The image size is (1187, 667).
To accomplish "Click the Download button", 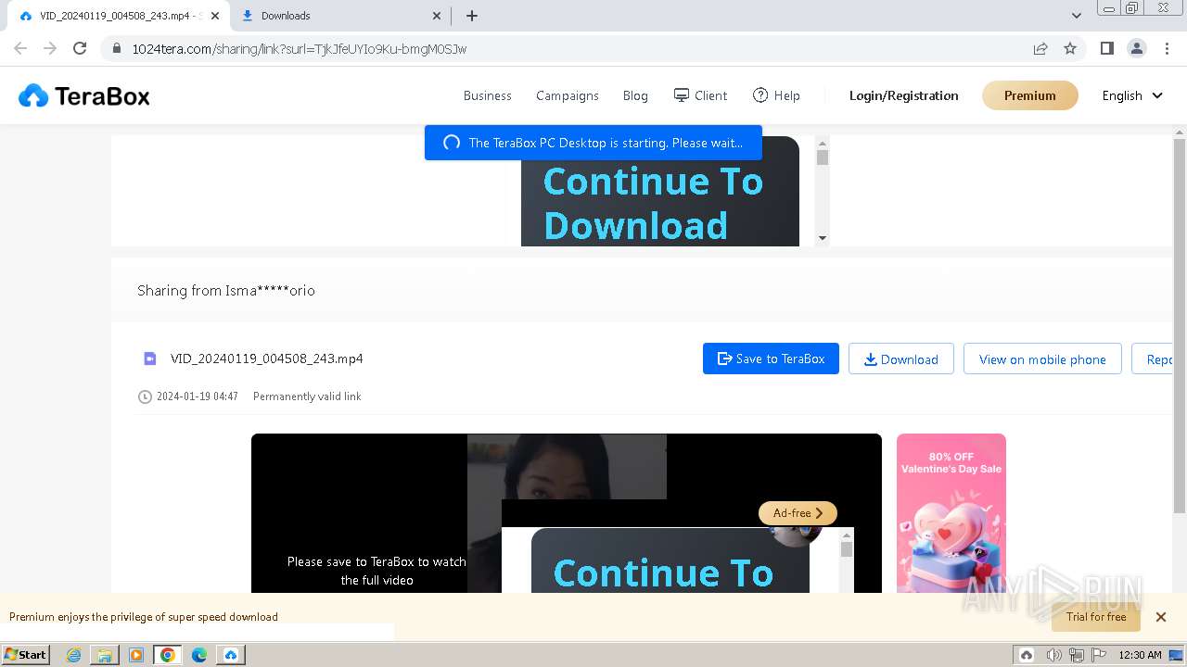I will (901, 359).
